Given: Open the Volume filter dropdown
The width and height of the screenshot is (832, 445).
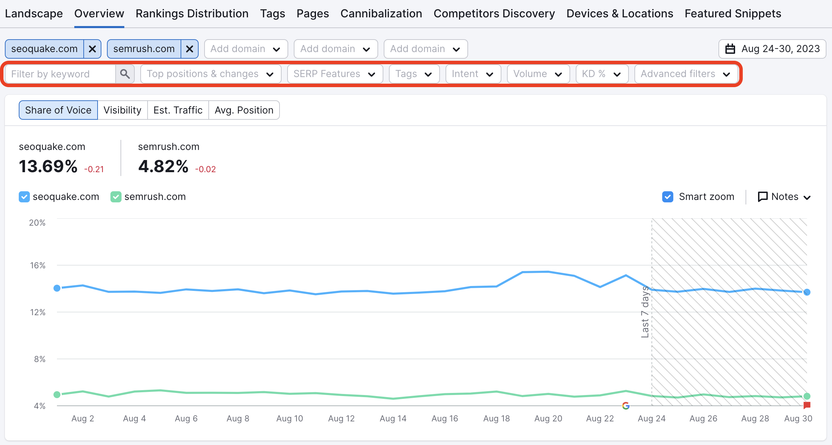Looking at the screenshot, I should pyautogui.click(x=536, y=74).
